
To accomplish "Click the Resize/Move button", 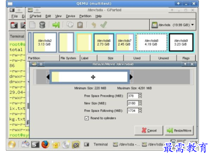I will coord(179,130).
